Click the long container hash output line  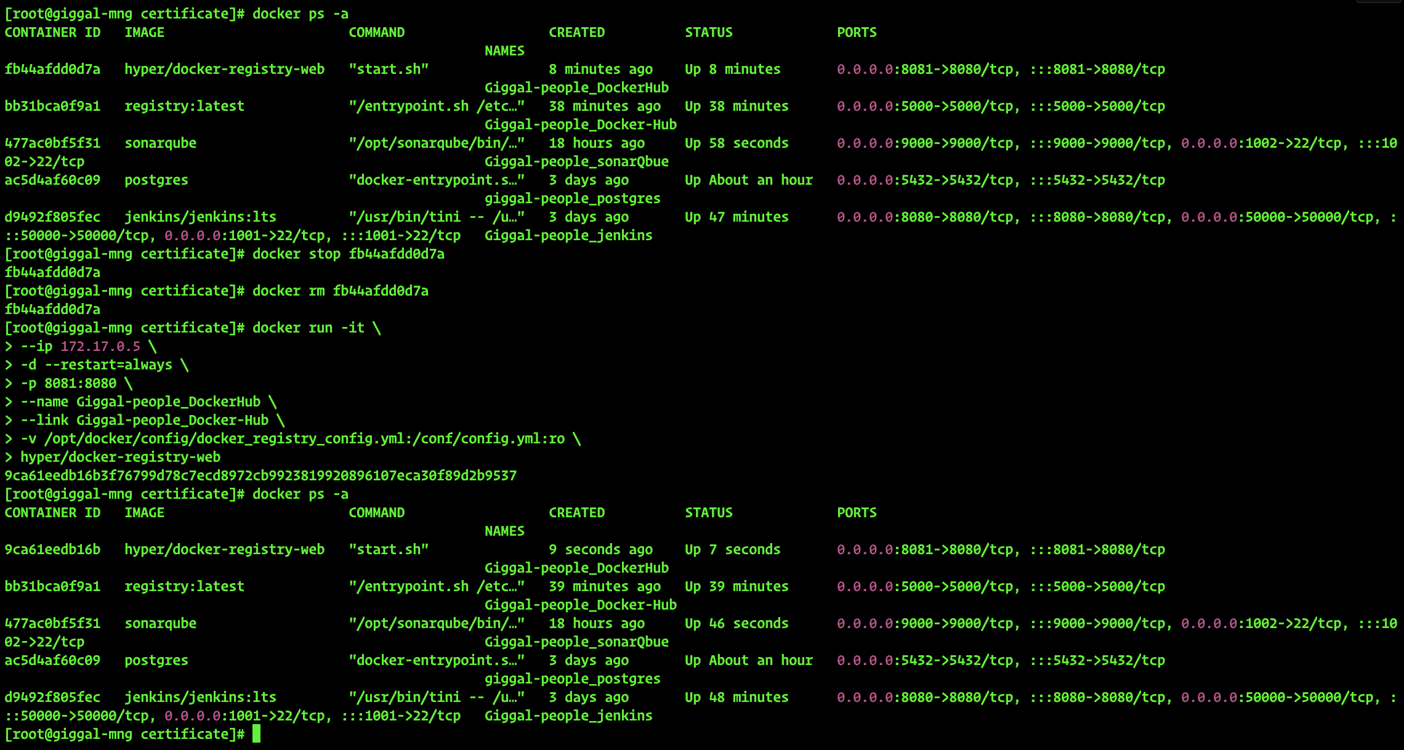tap(260, 475)
